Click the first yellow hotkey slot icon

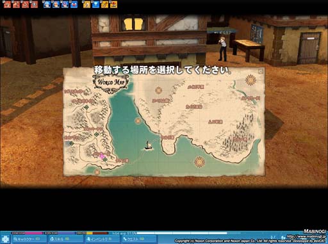pos(86,4)
